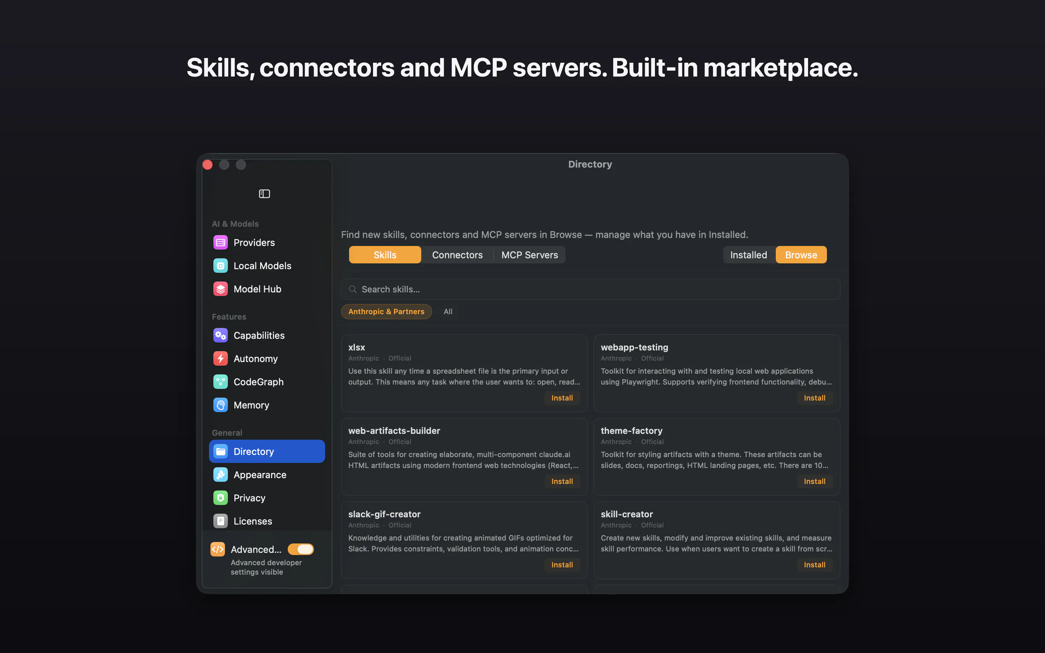This screenshot has width=1045, height=653.
Task: Select the All filter chip
Action: [448, 312]
